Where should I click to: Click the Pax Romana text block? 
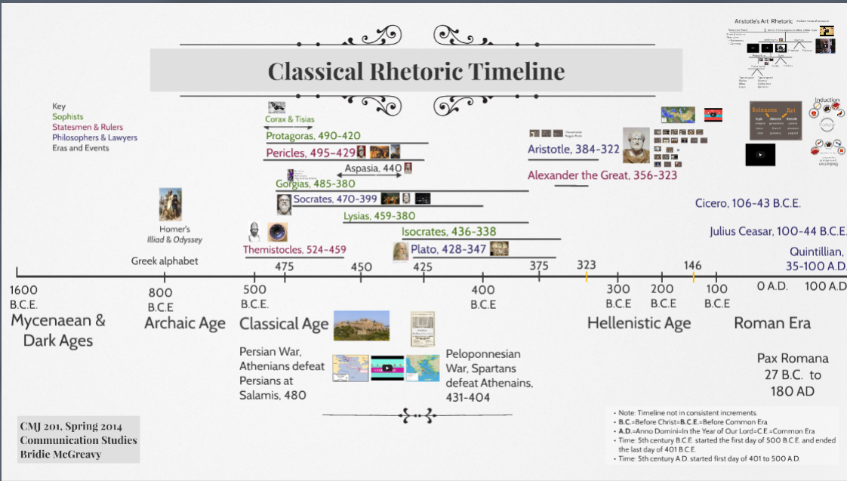(x=792, y=375)
